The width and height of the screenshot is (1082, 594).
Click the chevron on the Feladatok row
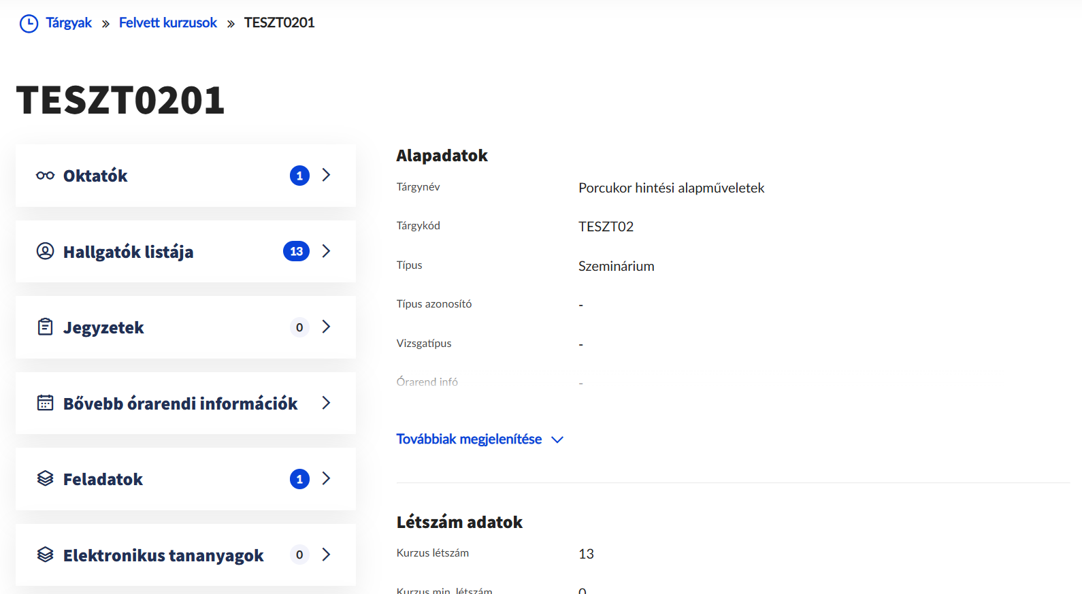tap(327, 479)
